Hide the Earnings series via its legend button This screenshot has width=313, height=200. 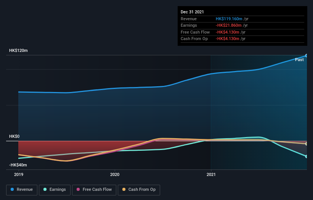pos(55,190)
